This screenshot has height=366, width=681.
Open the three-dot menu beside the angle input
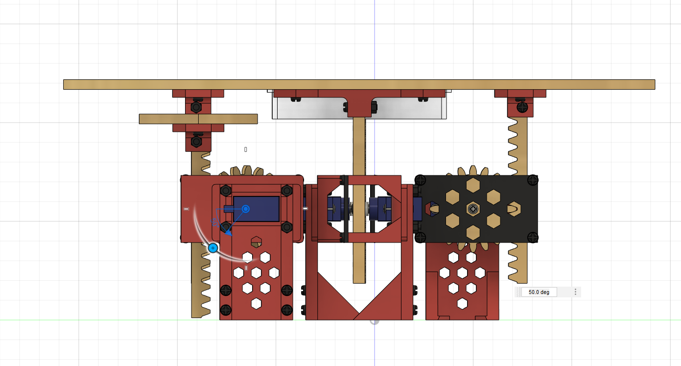(x=575, y=292)
